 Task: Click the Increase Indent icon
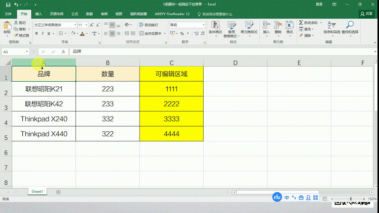[133, 34]
